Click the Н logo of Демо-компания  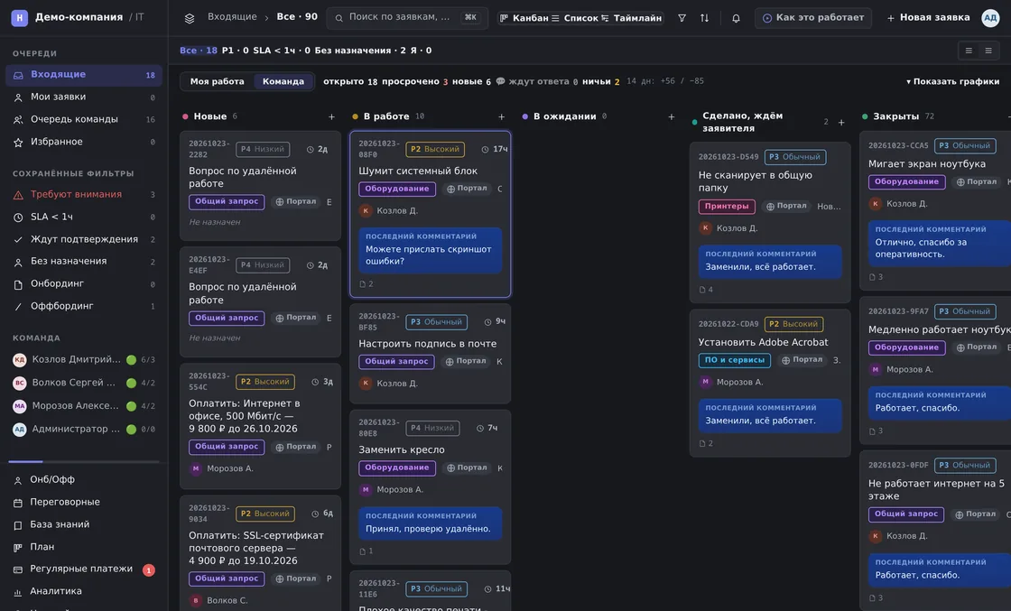[19, 17]
